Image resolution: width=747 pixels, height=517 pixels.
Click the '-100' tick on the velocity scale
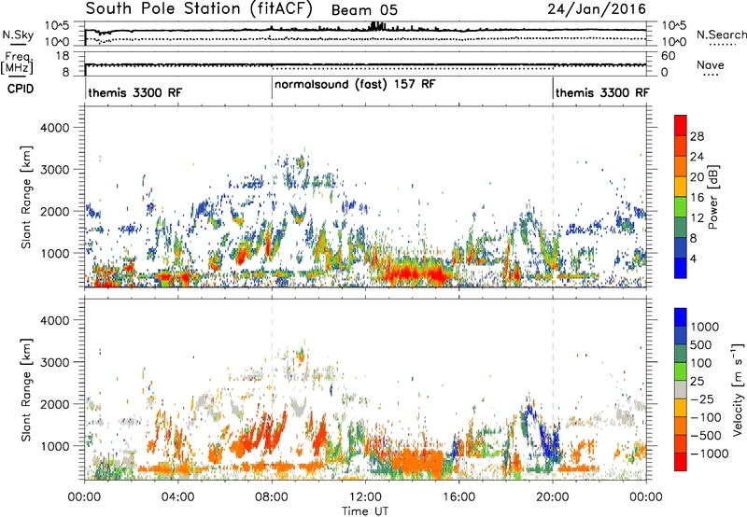(x=706, y=417)
